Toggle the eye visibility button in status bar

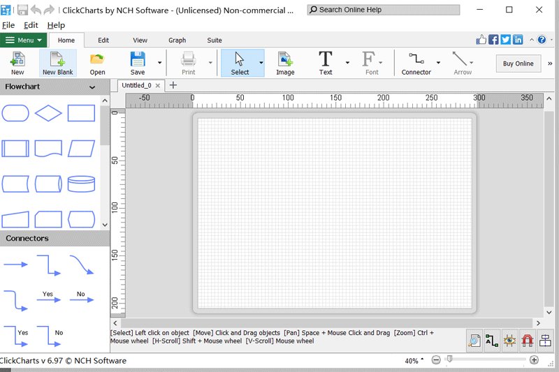coord(509,341)
